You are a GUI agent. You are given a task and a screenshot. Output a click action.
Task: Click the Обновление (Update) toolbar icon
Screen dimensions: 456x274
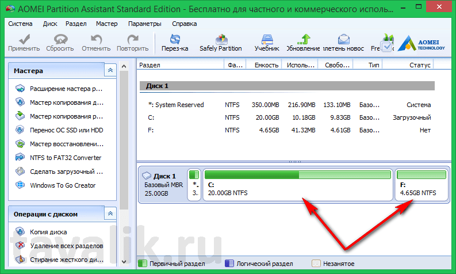coord(304,39)
